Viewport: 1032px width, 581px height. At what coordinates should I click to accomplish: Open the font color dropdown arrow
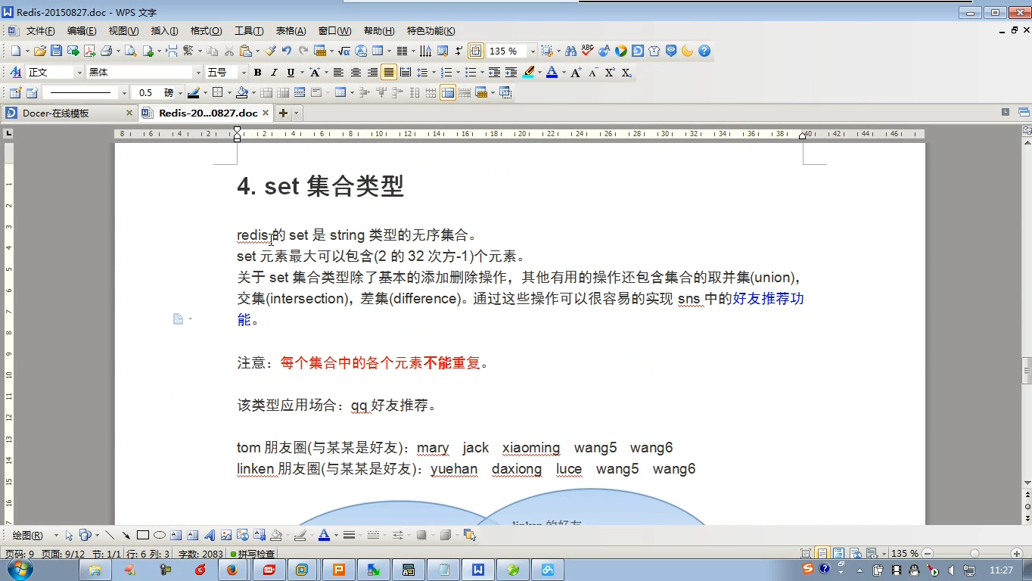[x=564, y=73]
